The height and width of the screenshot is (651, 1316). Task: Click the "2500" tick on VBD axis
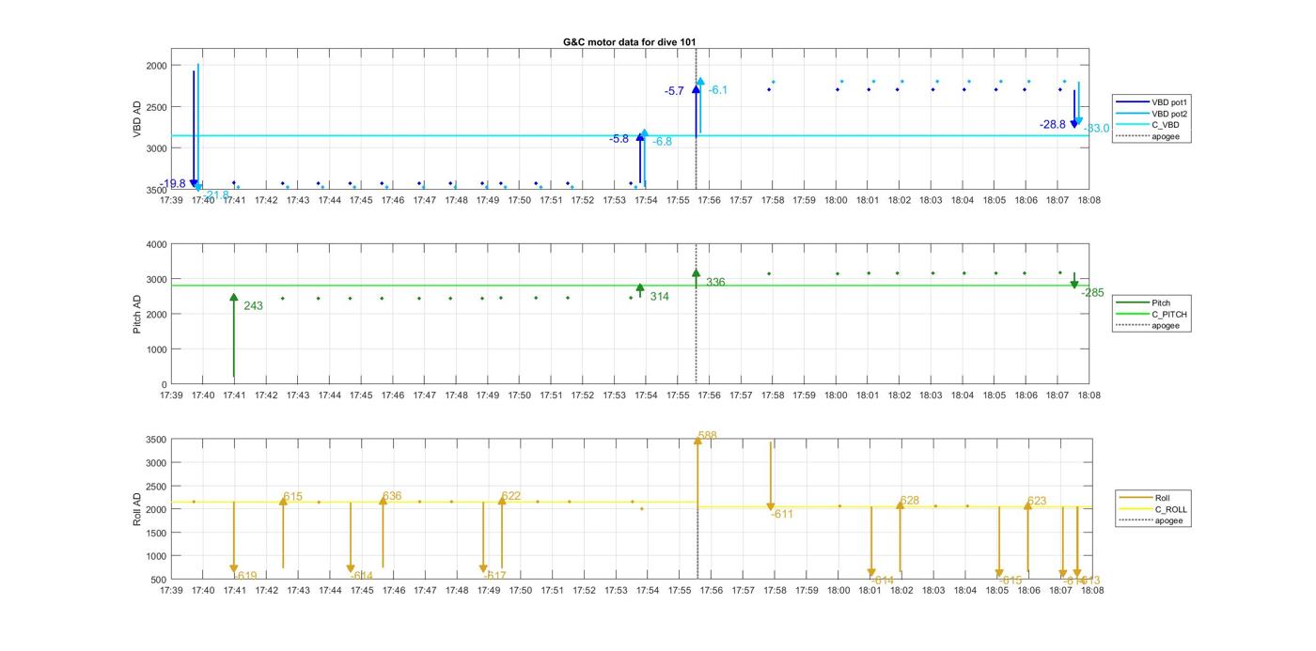pyautogui.click(x=155, y=107)
